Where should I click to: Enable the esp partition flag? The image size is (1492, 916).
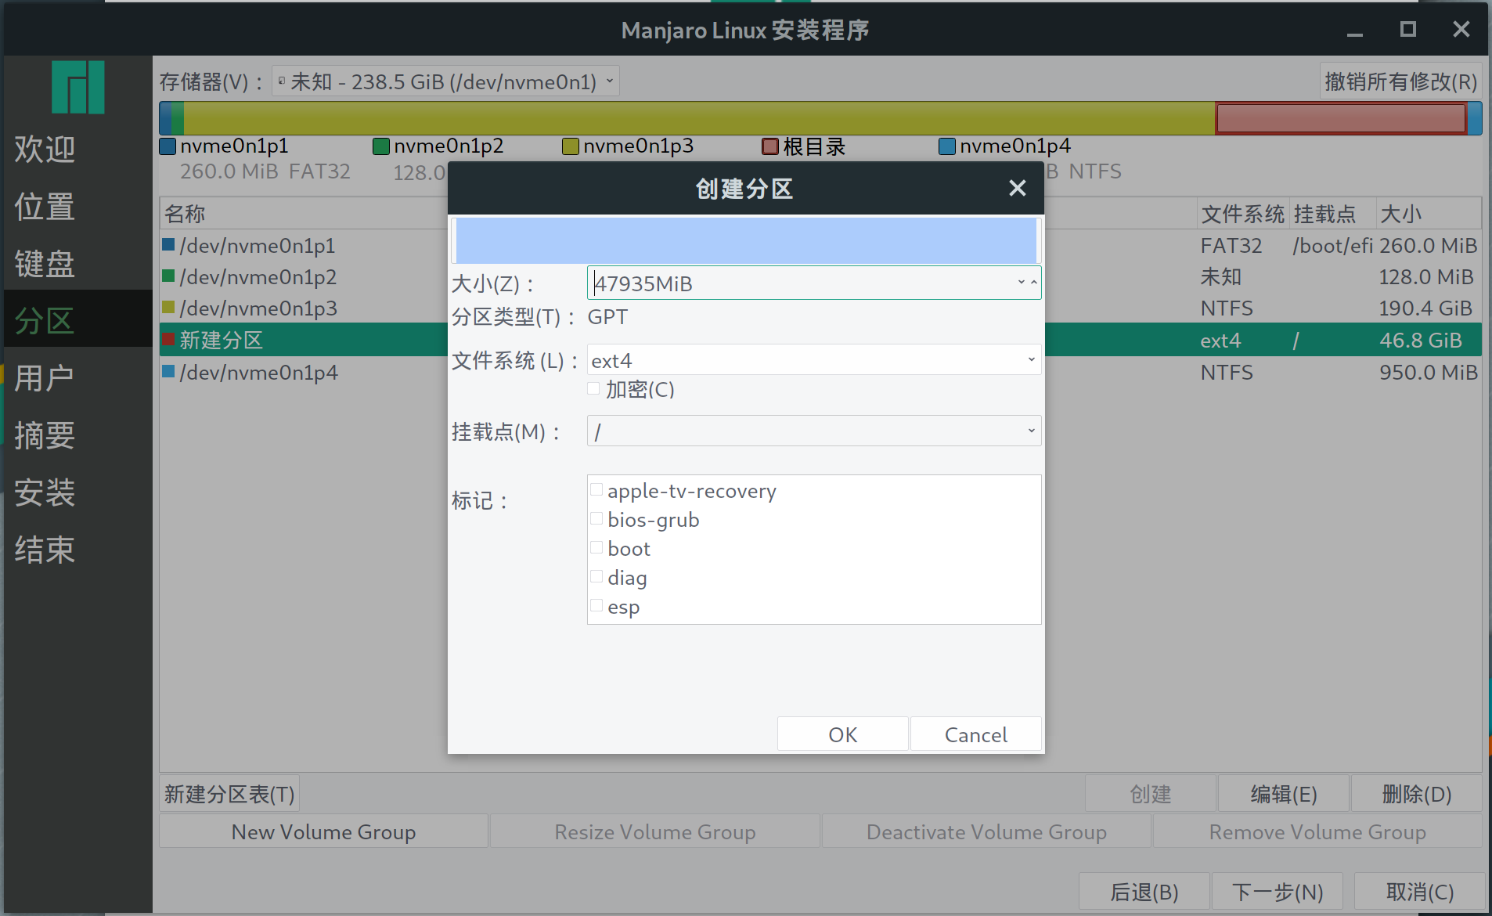point(597,604)
